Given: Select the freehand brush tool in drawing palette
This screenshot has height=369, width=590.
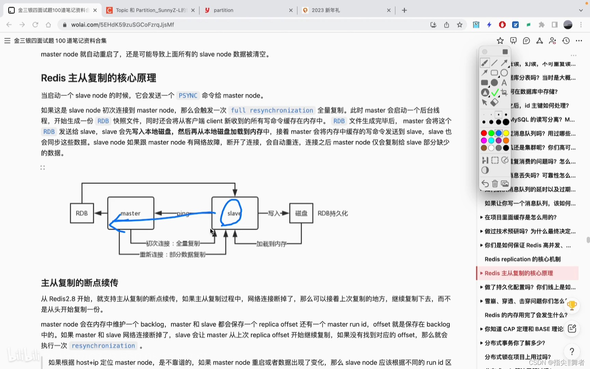Looking at the screenshot, I should 484,63.
